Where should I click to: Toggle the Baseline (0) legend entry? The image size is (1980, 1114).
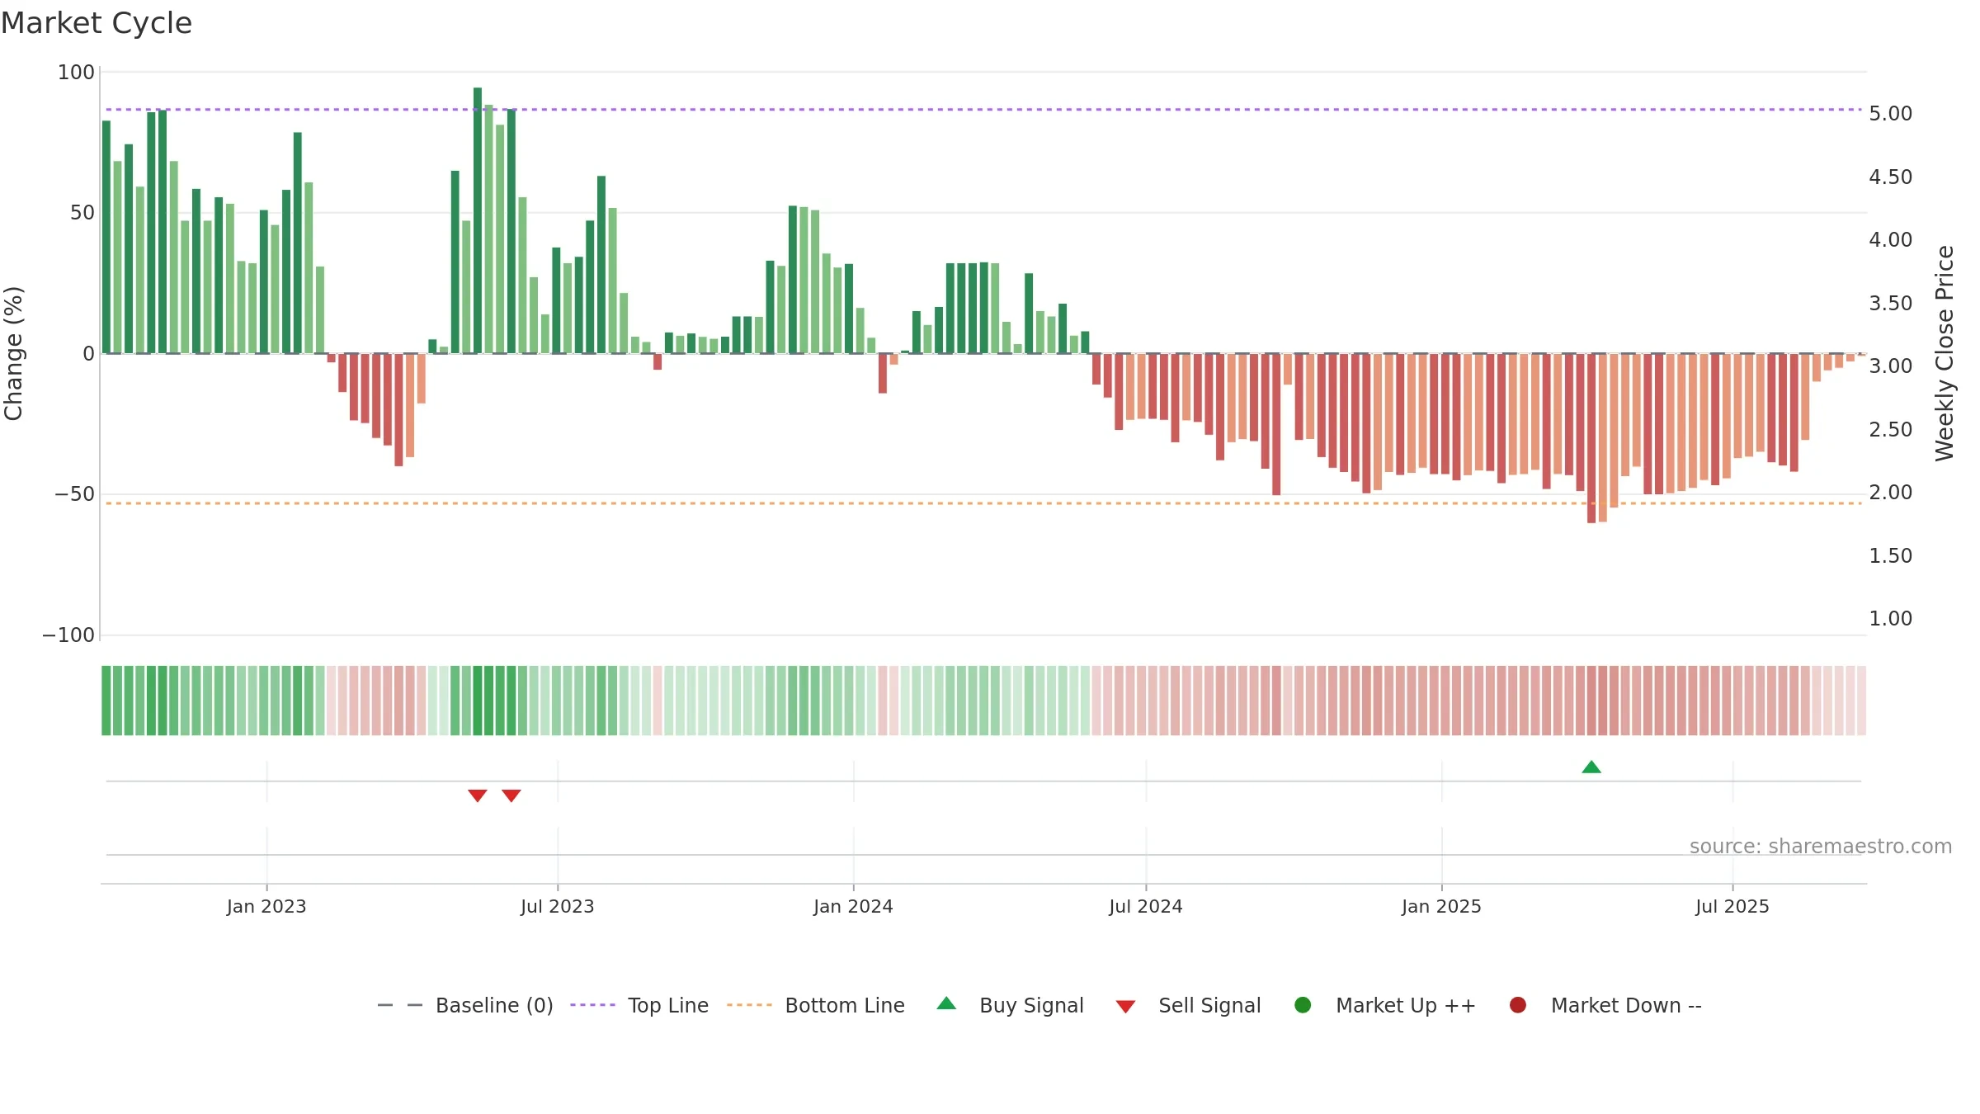pos(465,1005)
